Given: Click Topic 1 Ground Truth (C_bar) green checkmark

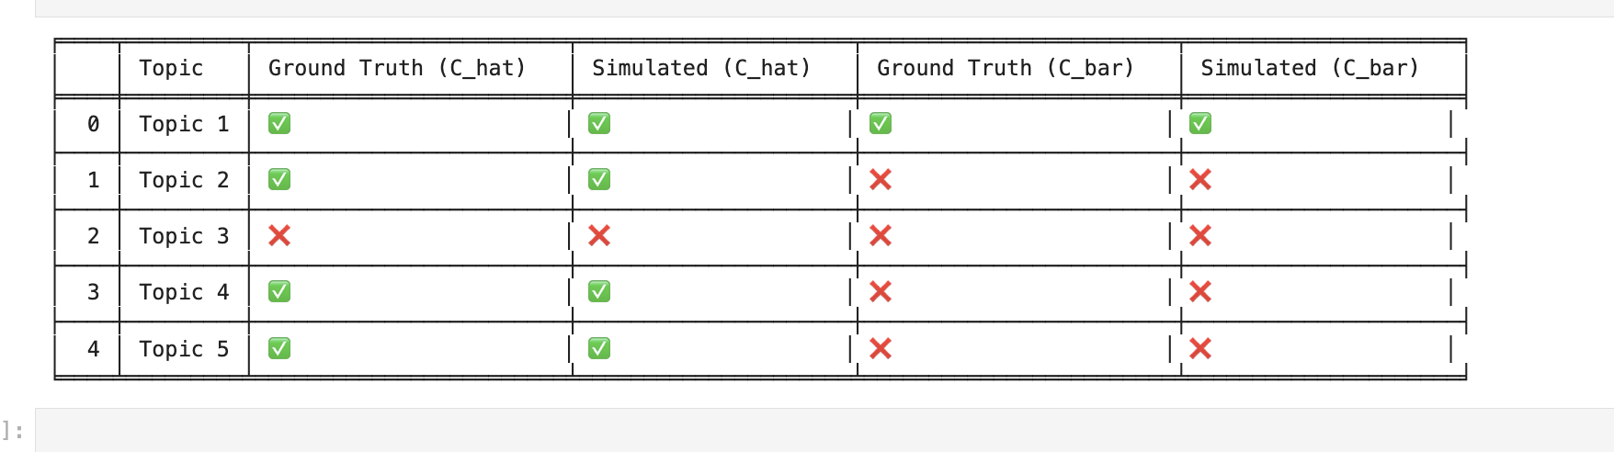Looking at the screenshot, I should coord(881,123).
